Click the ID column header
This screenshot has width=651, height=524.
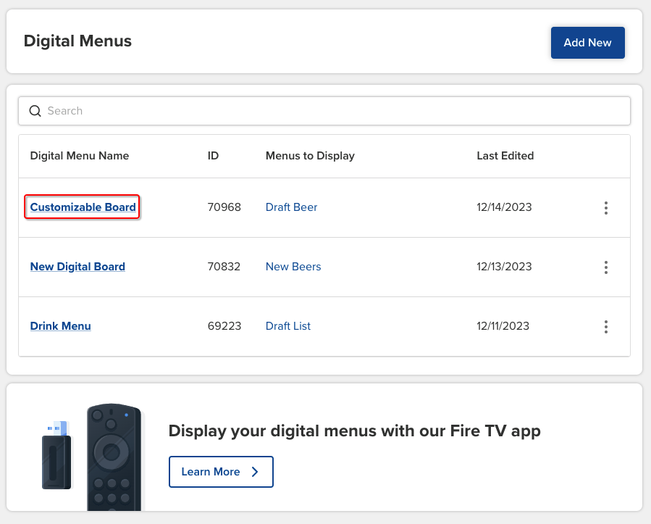(212, 156)
